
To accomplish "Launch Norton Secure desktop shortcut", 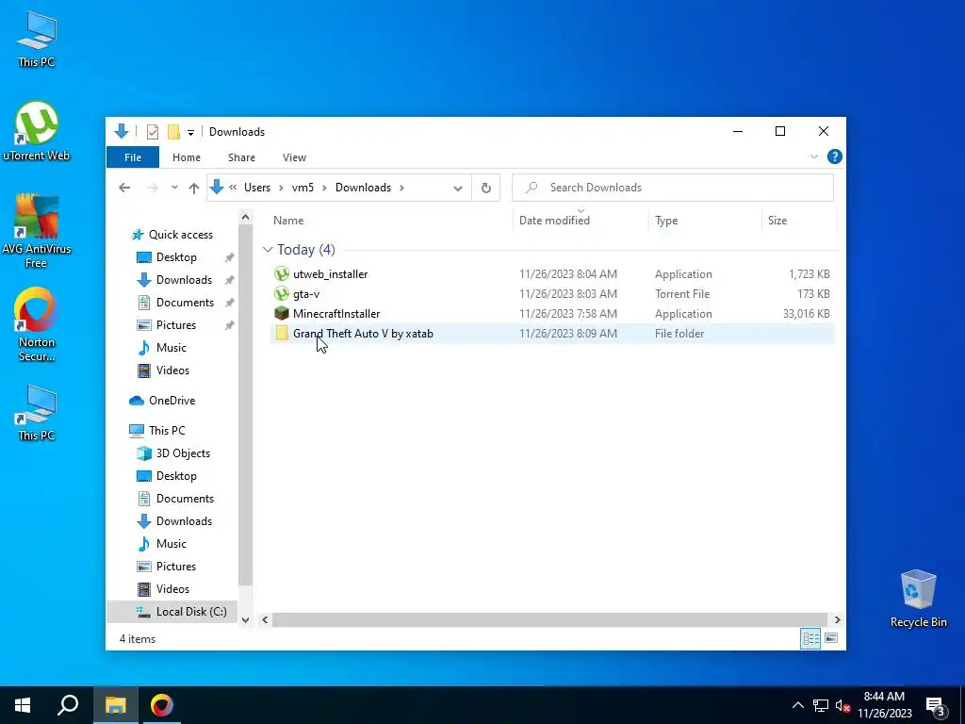I will pos(37,324).
